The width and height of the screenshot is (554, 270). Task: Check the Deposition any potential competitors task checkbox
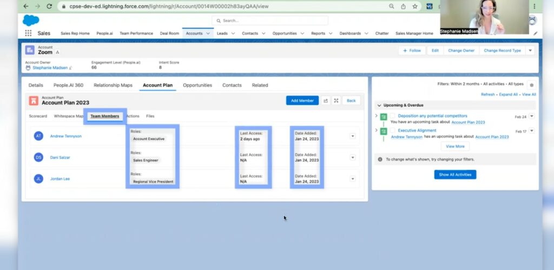[x=392, y=116]
